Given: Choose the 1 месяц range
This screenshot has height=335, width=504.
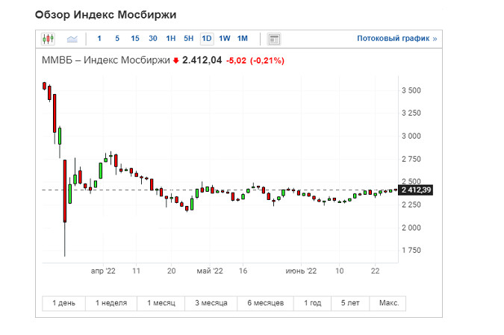Looking at the screenshot, I should click(161, 303).
